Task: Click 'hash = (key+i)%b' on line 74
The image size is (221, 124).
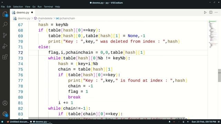Action: [78, 64]
